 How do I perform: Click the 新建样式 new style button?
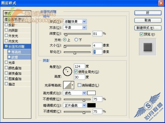tap(148, 28)
